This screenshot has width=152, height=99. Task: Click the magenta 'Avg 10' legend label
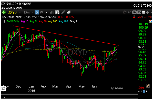click(24, 21)
